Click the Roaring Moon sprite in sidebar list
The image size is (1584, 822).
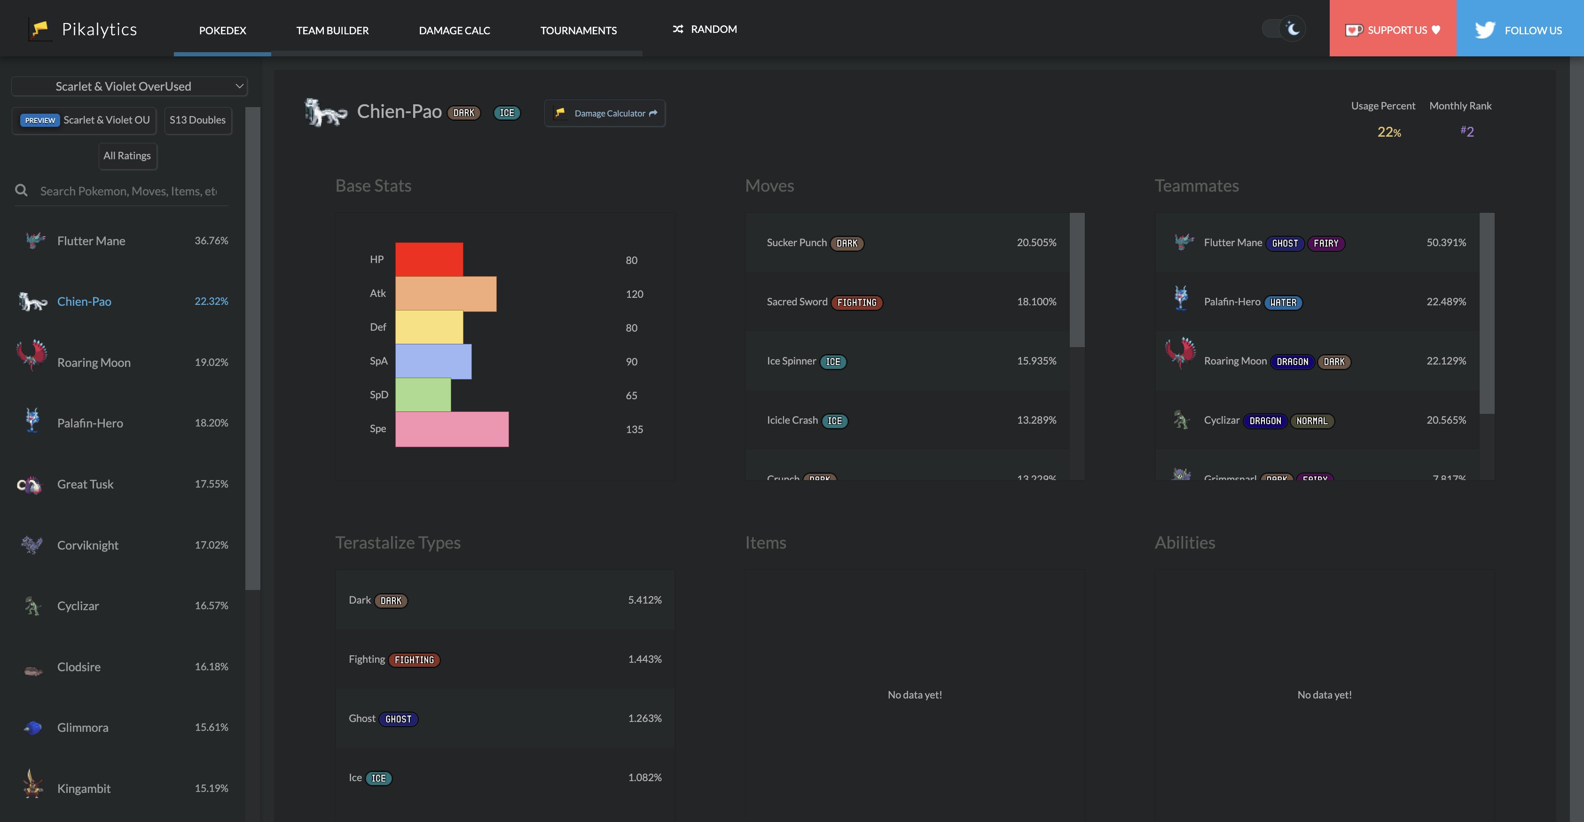pyautogui.click(x=32, y=355)
